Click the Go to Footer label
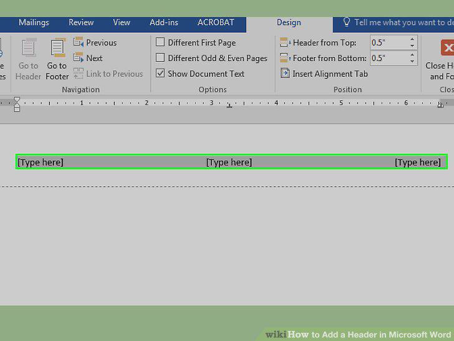This screenshot has width=454, height=341. click(57, 71)
